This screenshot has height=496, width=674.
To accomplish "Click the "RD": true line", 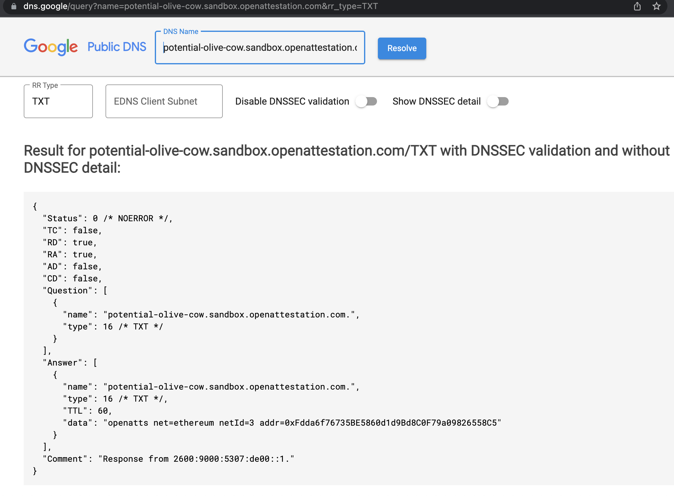I will pyautogui.click(x=70, y=243).
